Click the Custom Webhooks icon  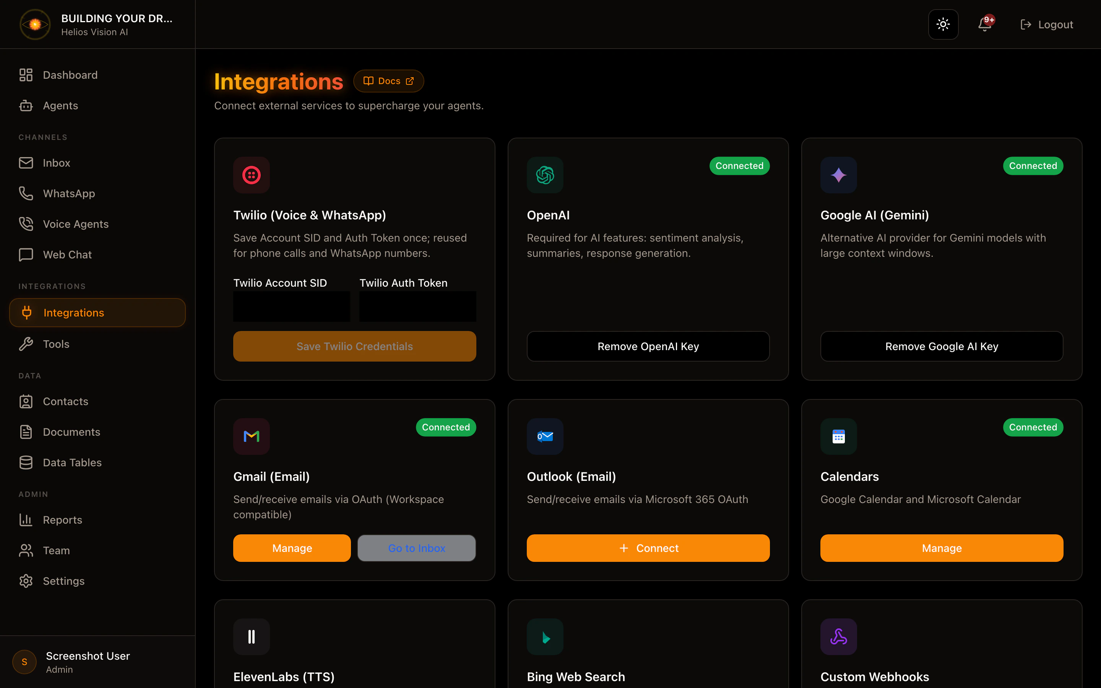click(838, 636)
